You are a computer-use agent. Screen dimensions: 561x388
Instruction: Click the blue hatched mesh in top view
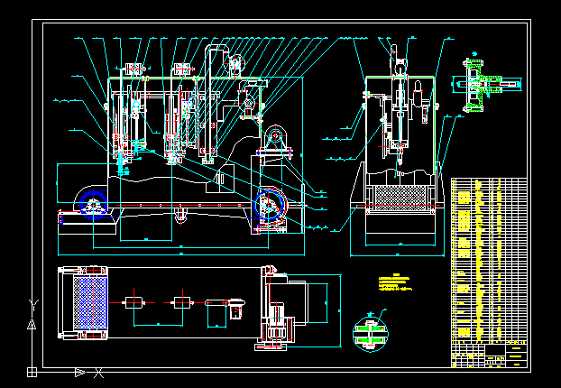88,303
